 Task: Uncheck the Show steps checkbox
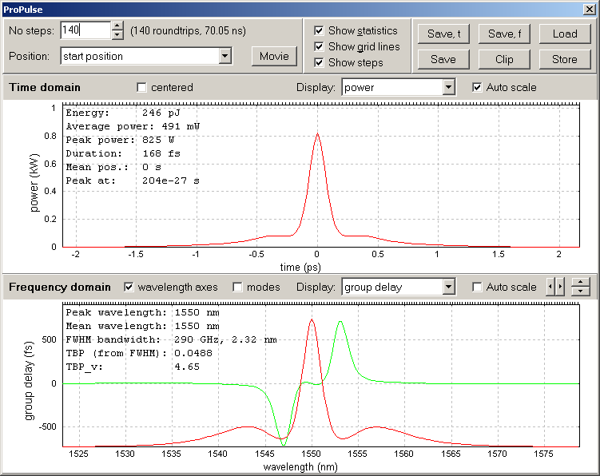pos(320,63)
